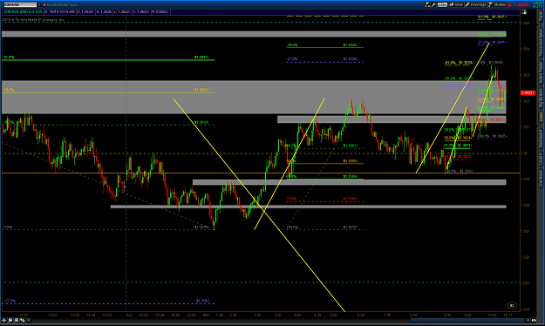Click the percent zoom icon at bottom left
The width and height of the screenshot is (545, 326).
(x=23, y=320)
